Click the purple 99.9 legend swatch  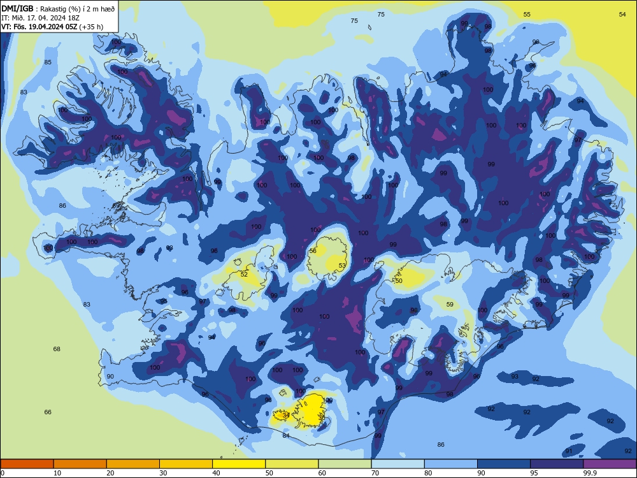click(x=610, y=464)
